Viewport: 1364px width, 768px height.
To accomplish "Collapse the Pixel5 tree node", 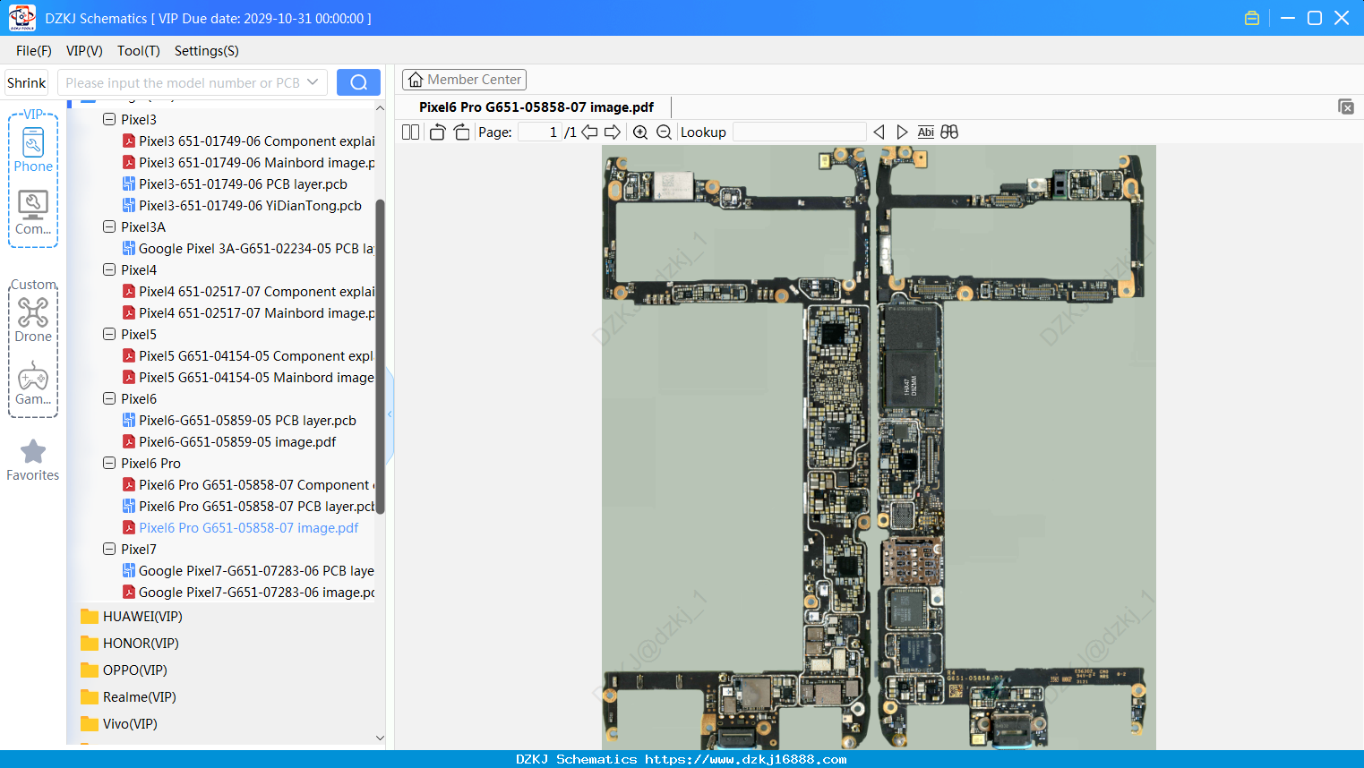I will [109, 335].
